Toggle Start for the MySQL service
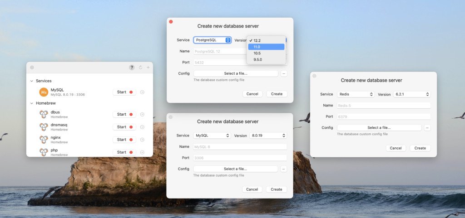The height and width of the screenshot is (218, 465). coord(124,92)
